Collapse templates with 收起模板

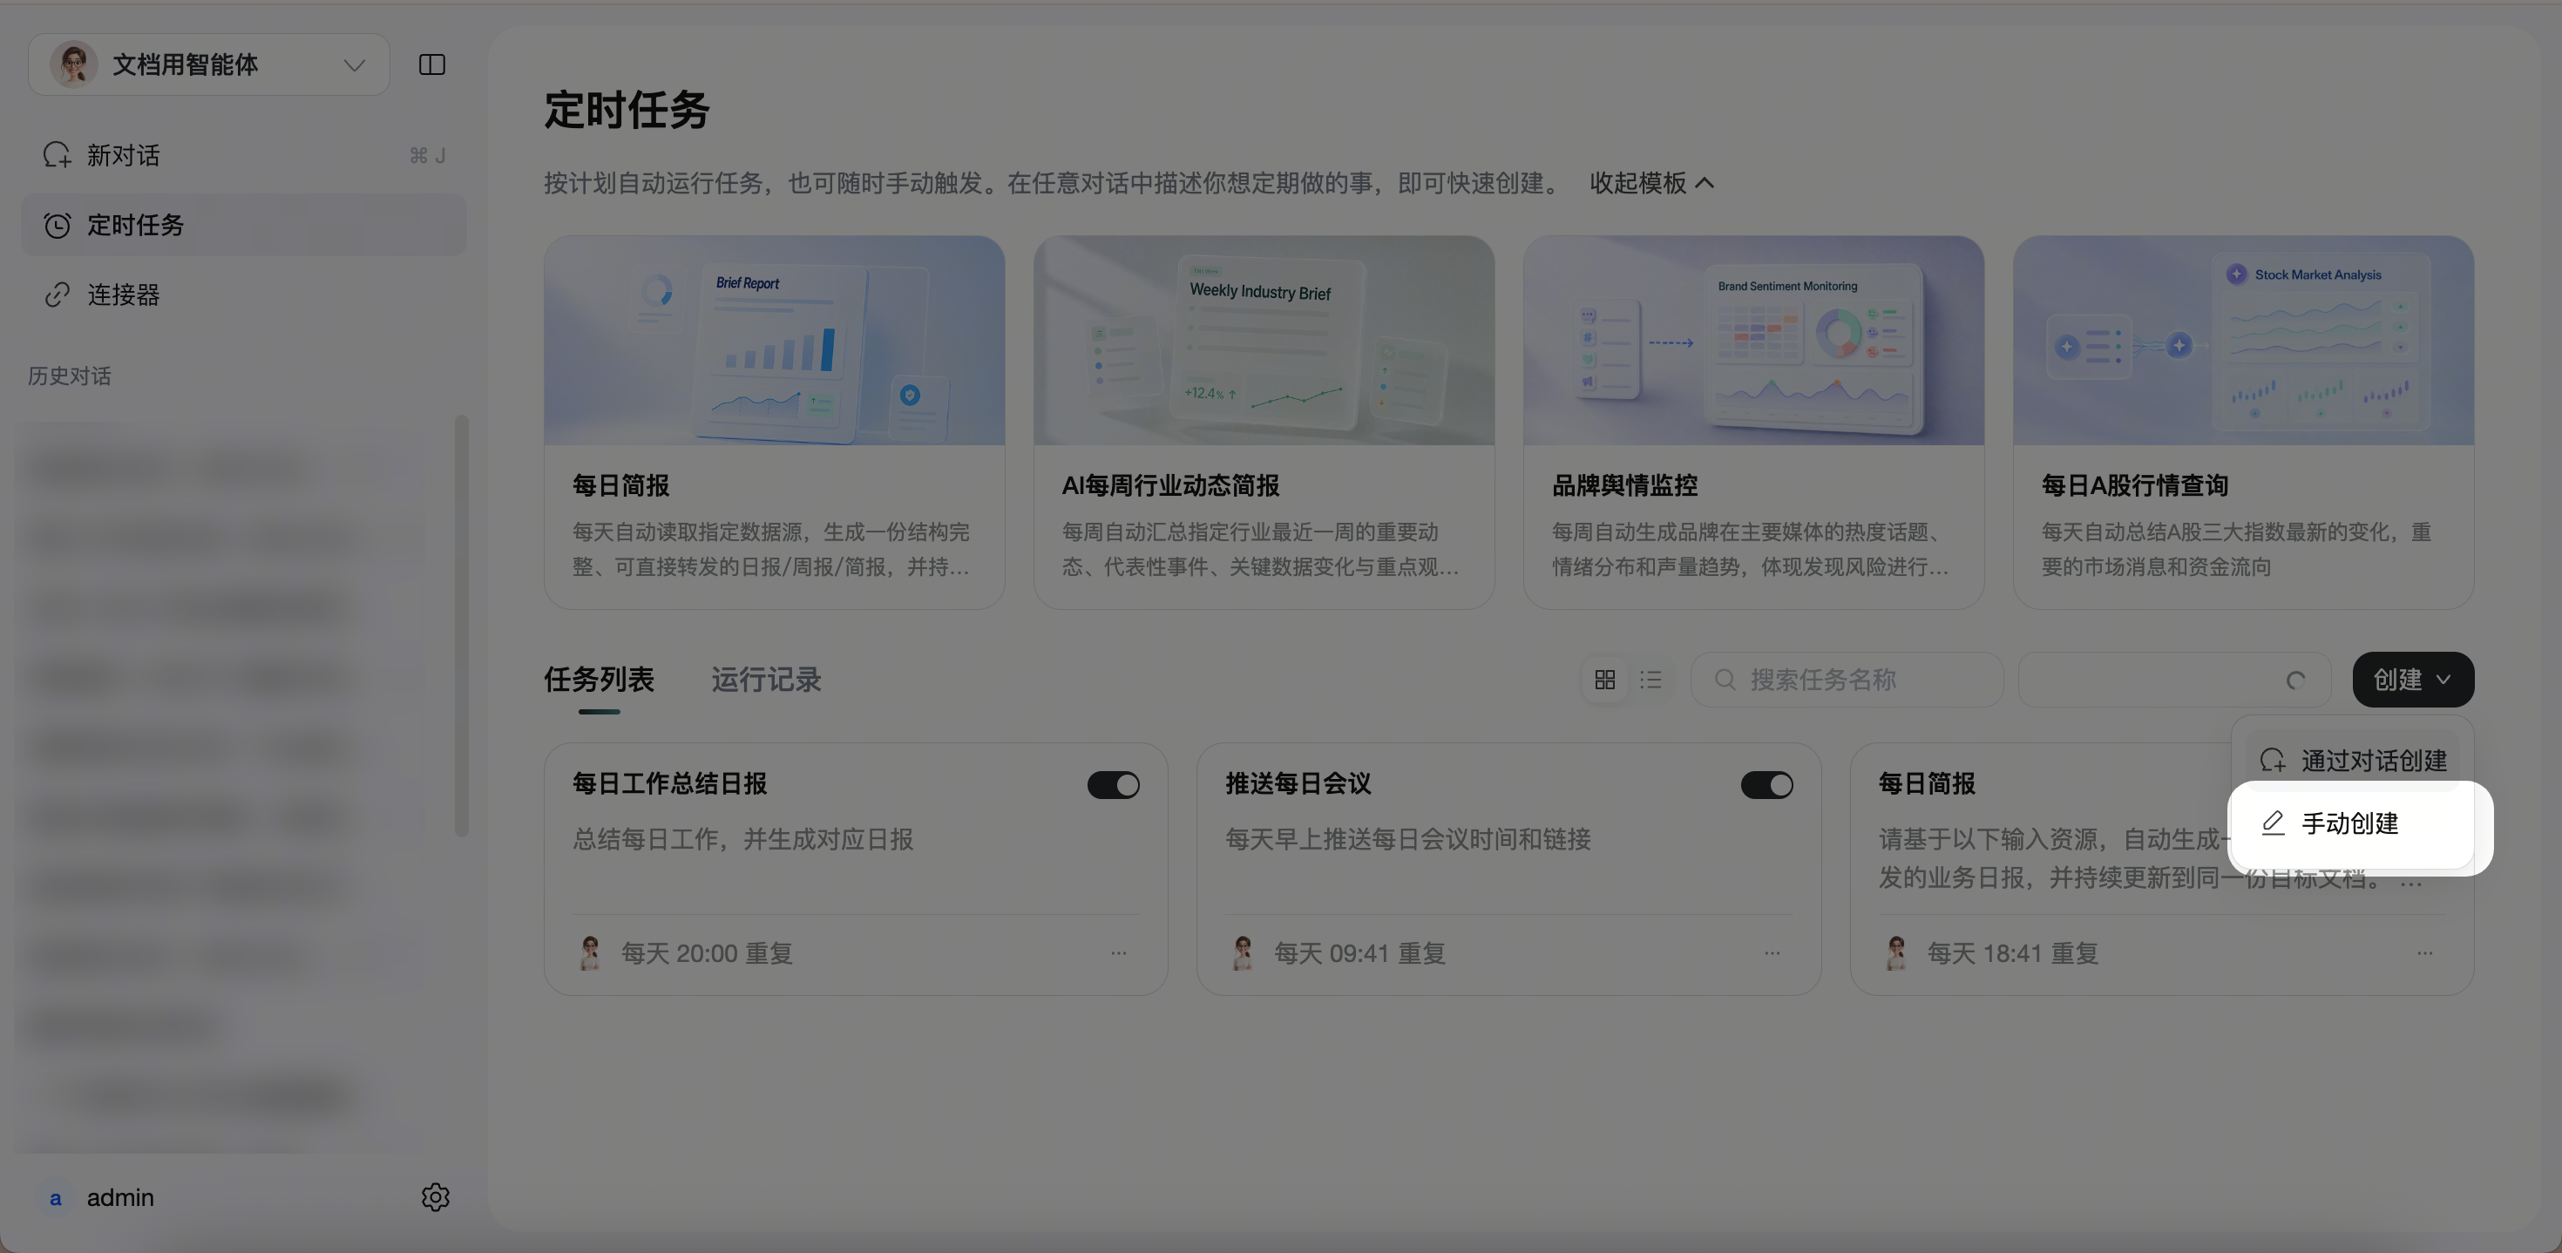click(x=1651, y=183)
